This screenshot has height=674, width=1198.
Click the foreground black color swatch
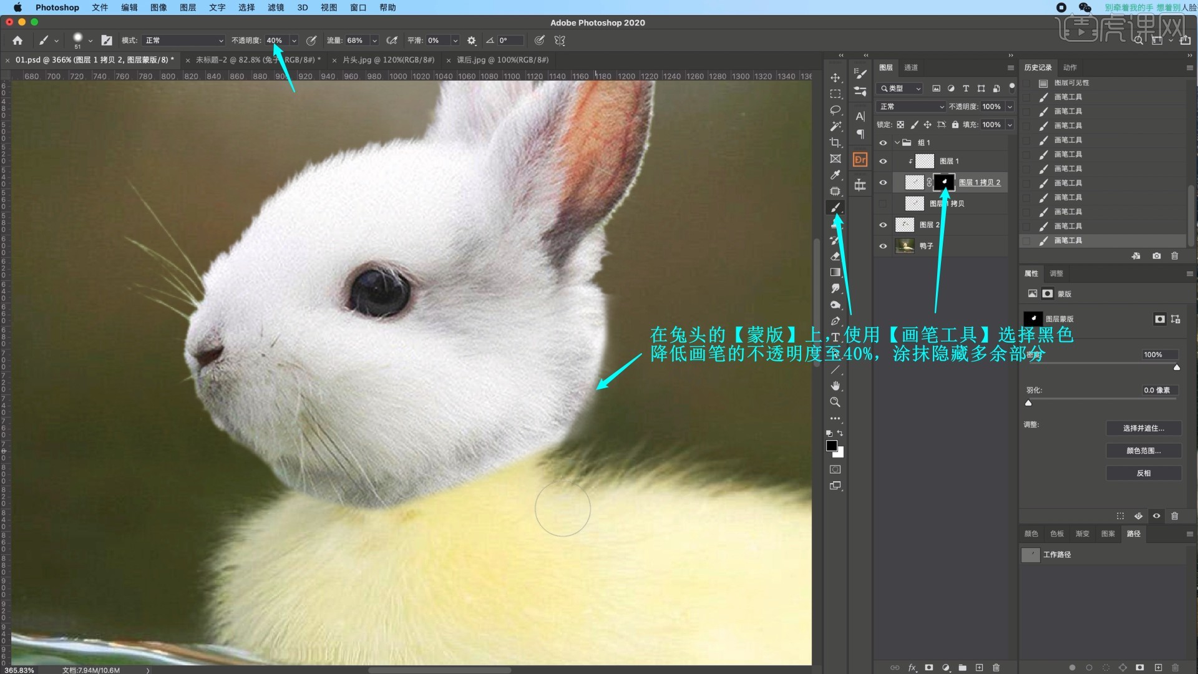832,446
